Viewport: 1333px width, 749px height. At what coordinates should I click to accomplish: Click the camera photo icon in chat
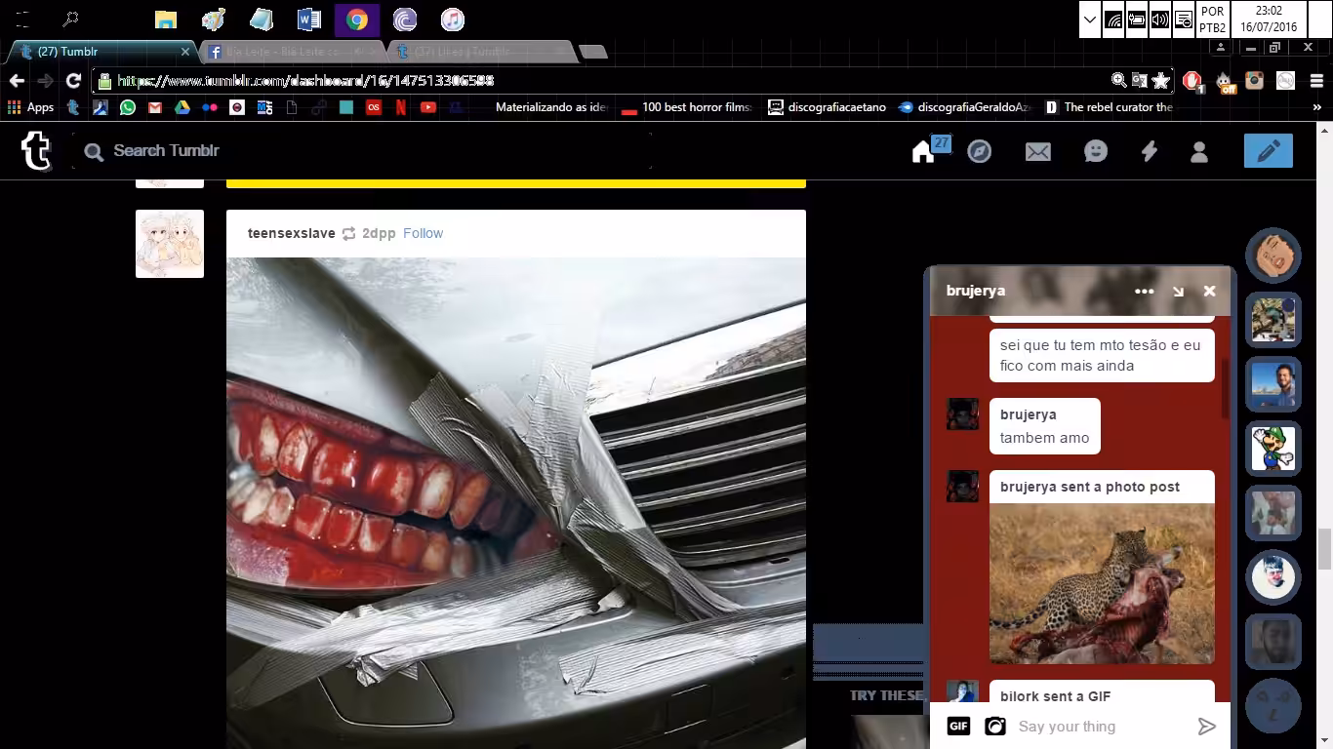click(x=994, y=726)
